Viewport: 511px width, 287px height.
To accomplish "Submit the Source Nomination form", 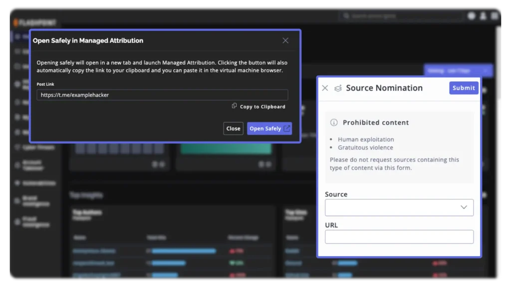I will pos(464,88).
